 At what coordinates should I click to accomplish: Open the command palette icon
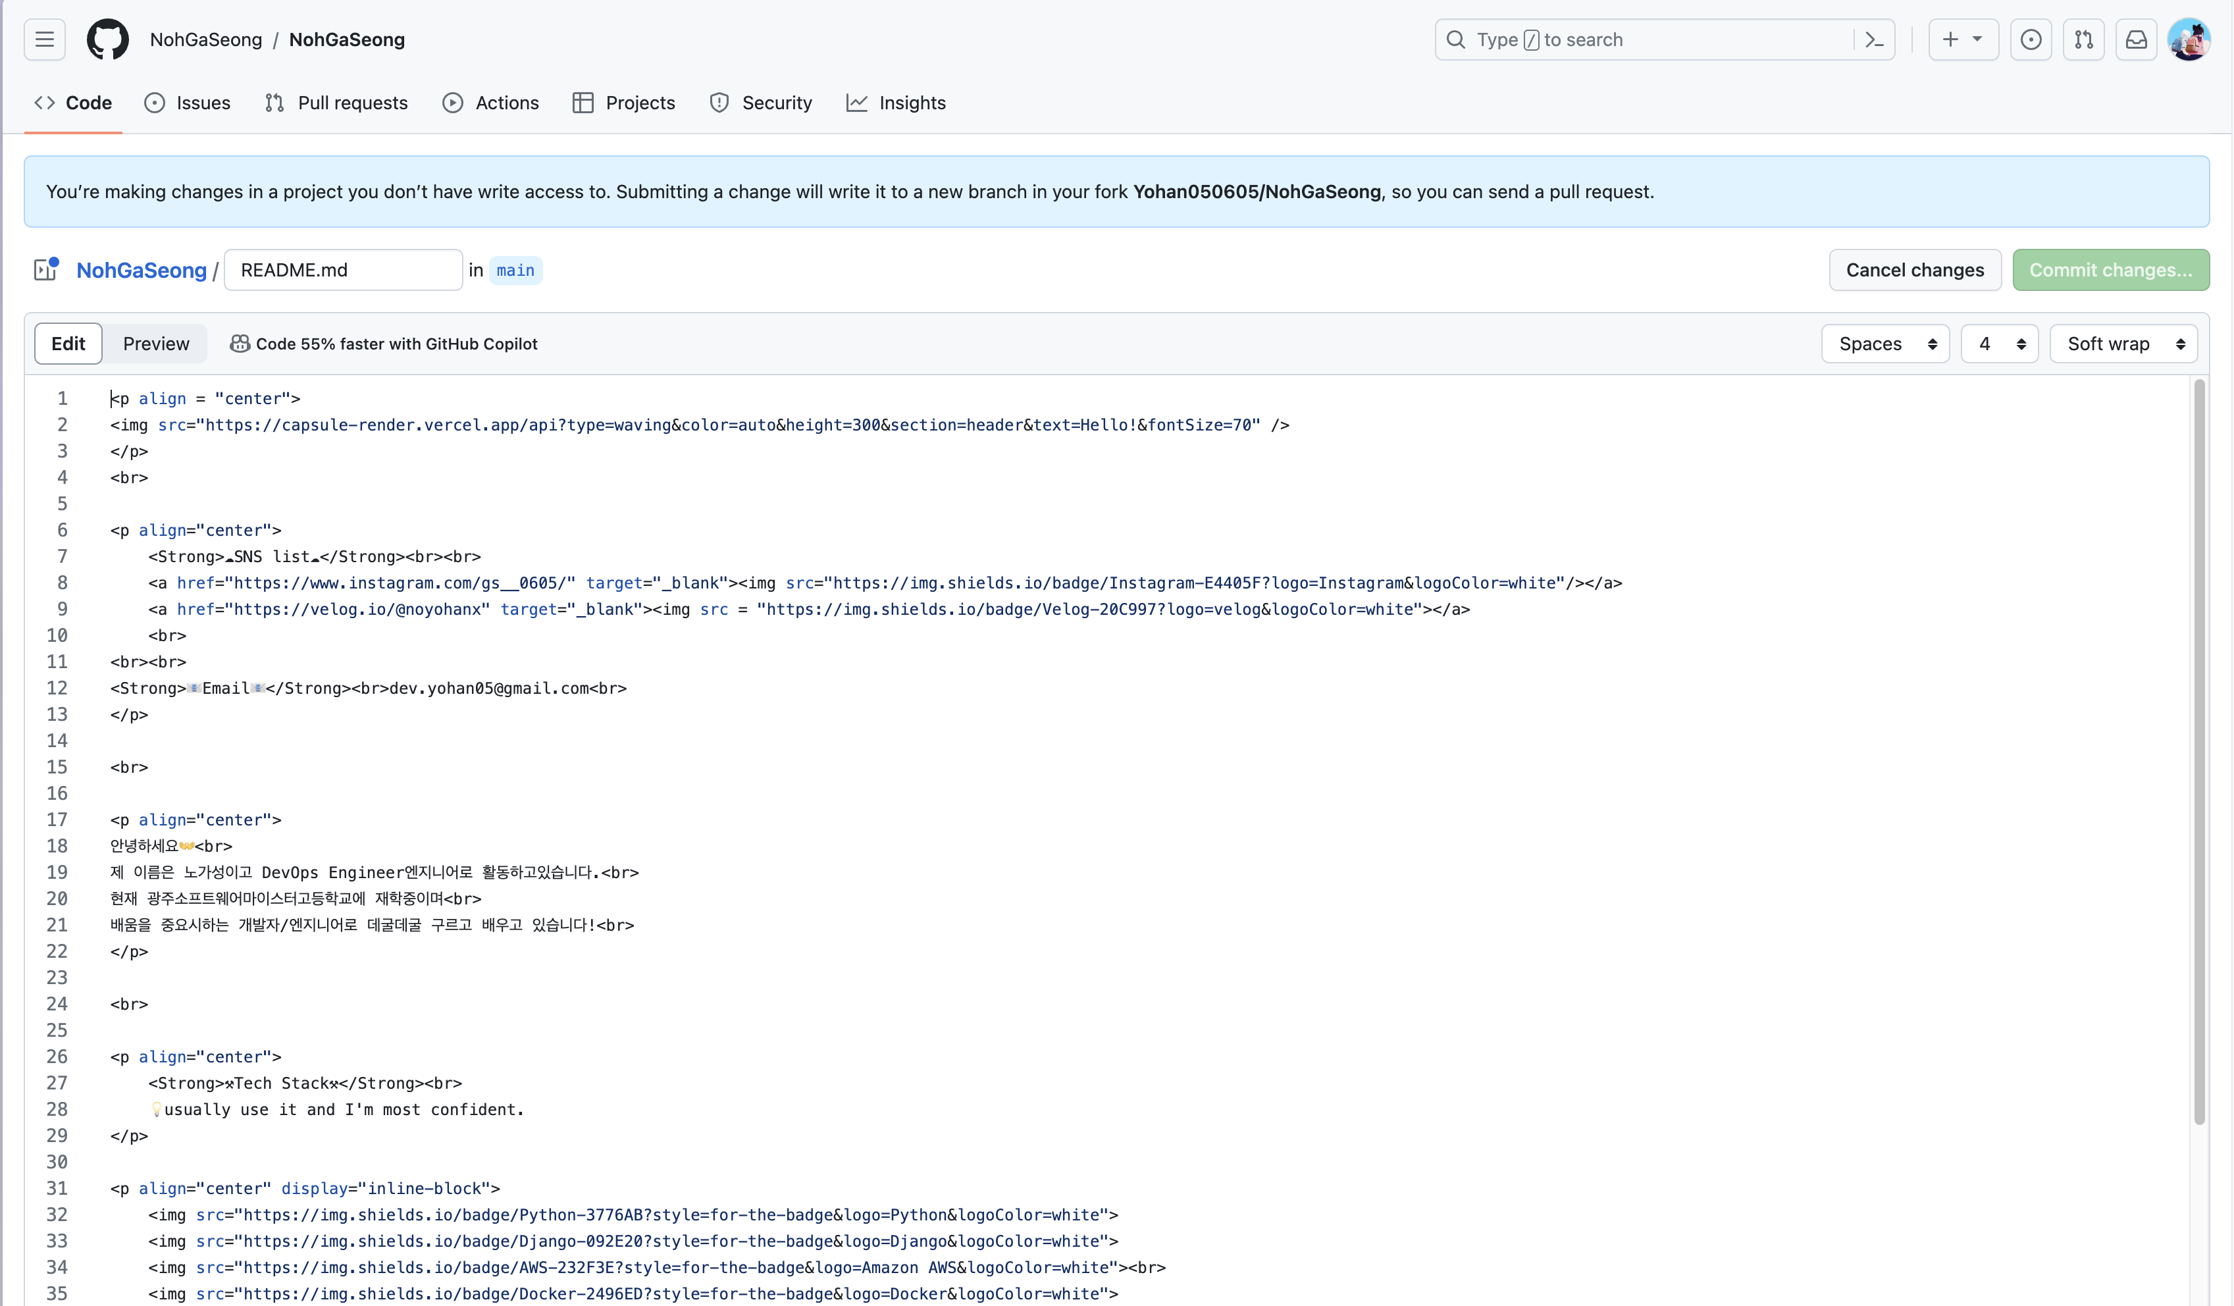pos(1874,40)
